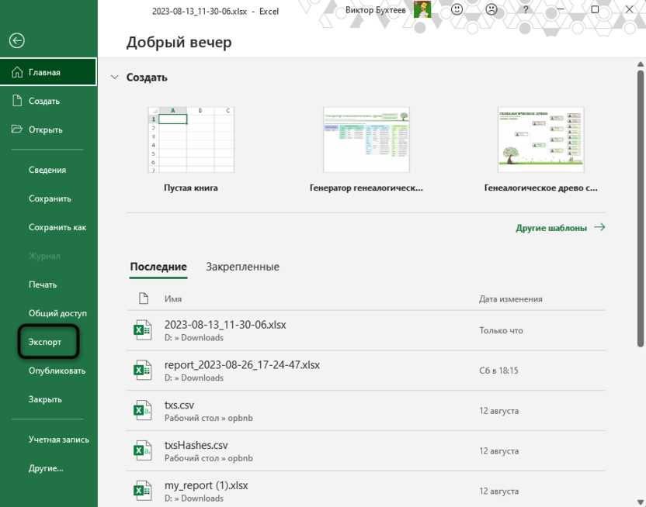646x507 pixels.
Task: Collapse the Создать section chevron
Action: click(x=115, y=78)
